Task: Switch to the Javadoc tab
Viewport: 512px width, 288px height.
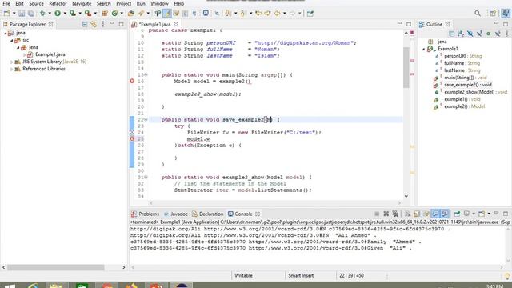Action: pos(176,214)
